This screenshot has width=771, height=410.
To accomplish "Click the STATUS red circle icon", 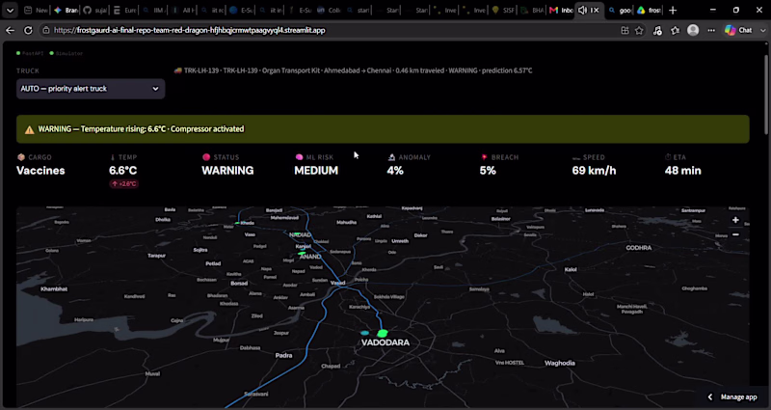I will click(x=206, y=157).
